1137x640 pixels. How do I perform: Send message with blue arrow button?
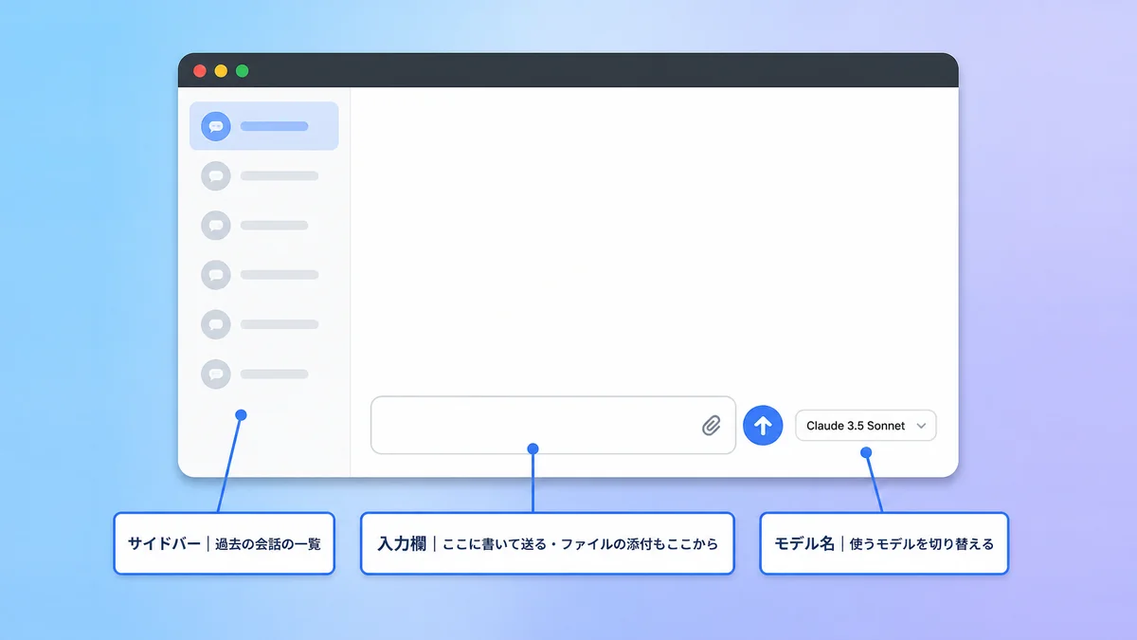[x=763, y=426]
